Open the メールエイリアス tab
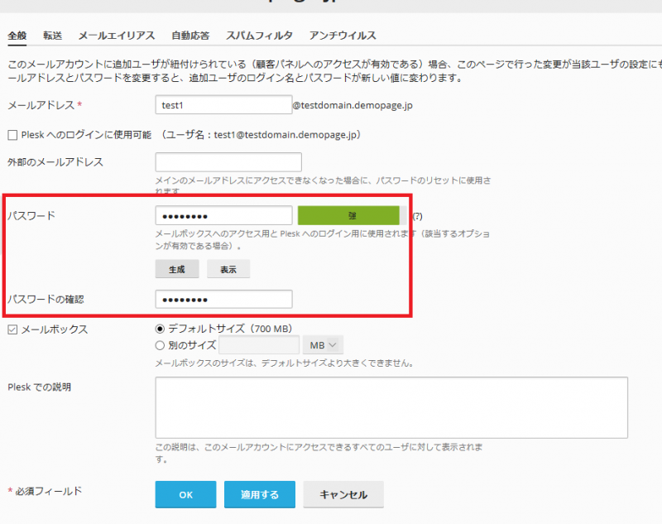Screen dimensions: 662x524 click(x=117, y=36)
